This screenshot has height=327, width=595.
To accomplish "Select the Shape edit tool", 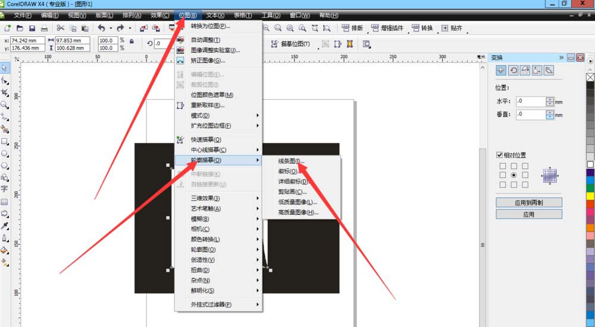I will [x=5, y=81].
